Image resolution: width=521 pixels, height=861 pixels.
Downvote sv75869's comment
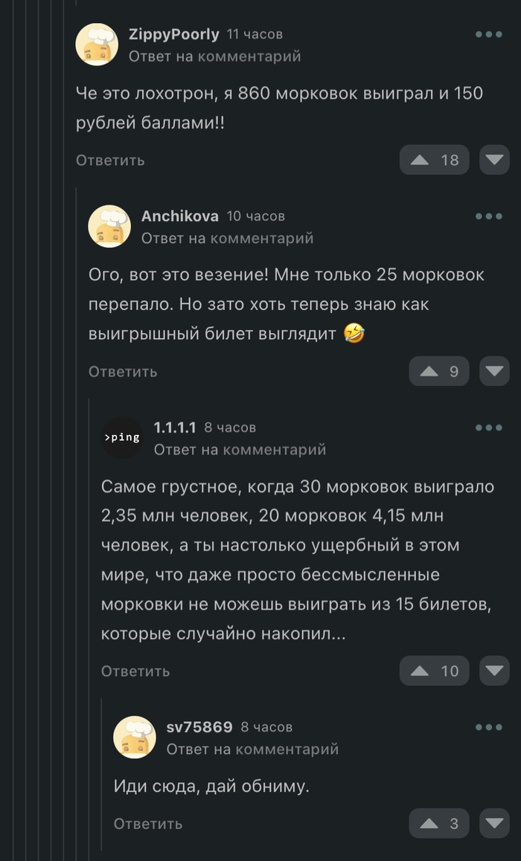[x=494, y=823]
